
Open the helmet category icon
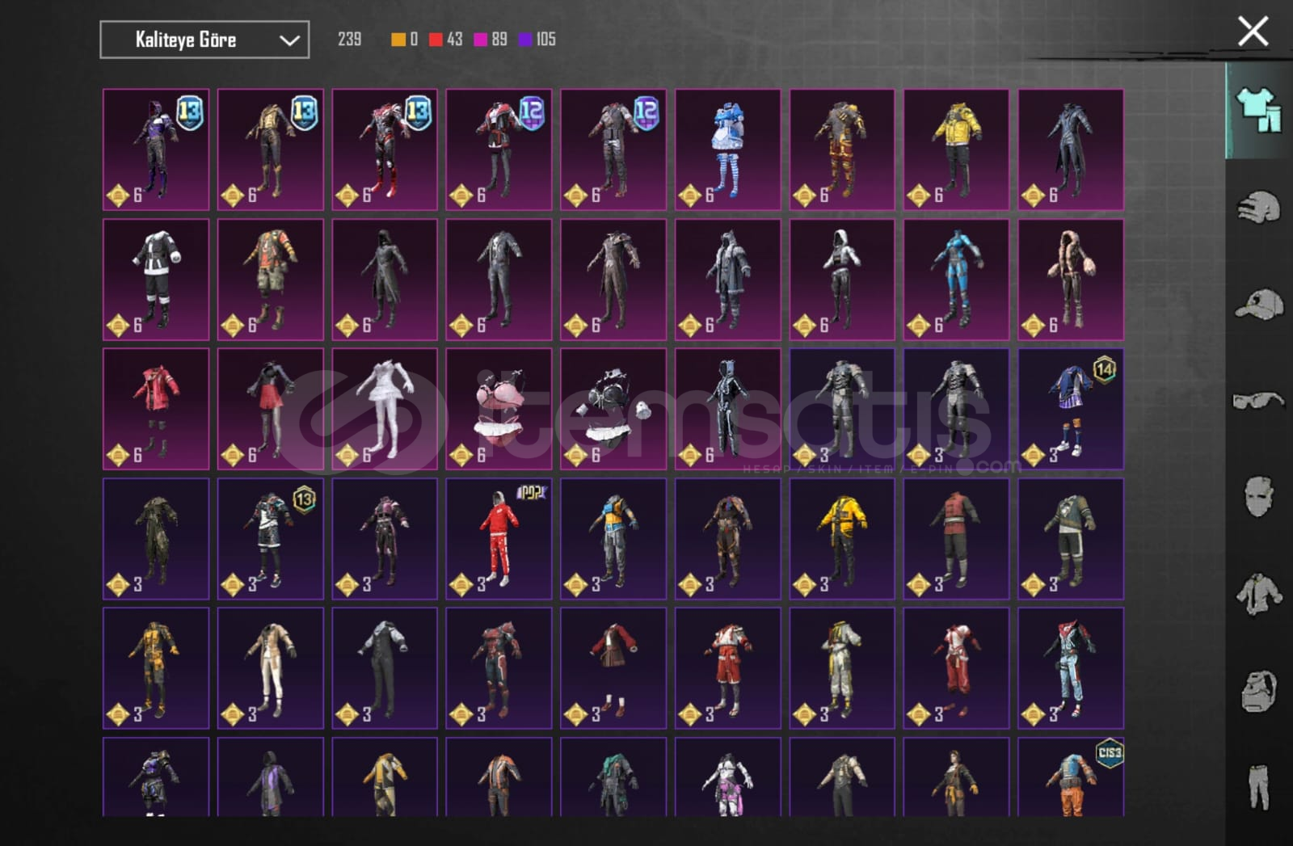coord(1258,207)
